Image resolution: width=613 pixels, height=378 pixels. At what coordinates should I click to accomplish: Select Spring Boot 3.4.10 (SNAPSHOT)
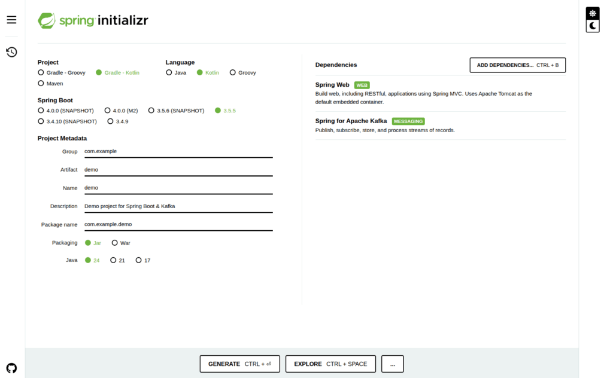[x=67, y=121]
